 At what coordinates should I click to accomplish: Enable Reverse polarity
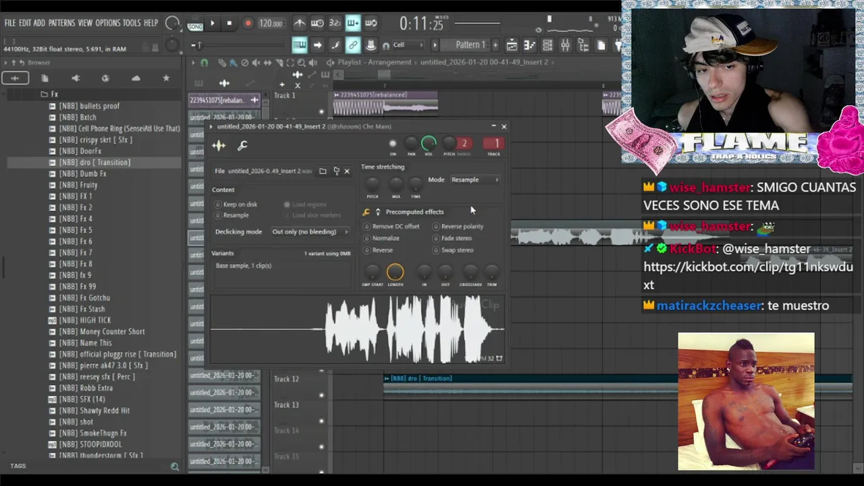click(x=458, y=227)
